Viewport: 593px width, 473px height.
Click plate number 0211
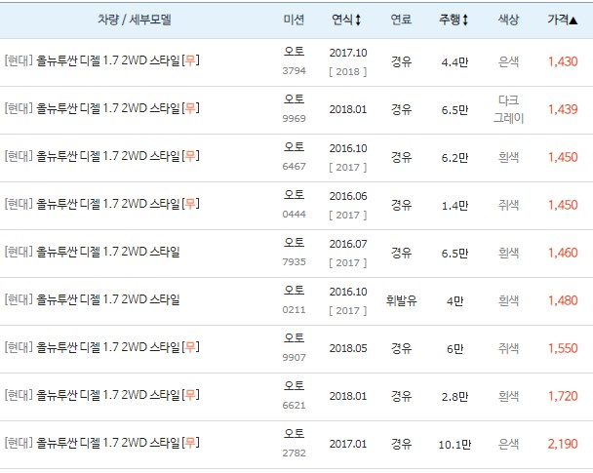pos(294,310)
